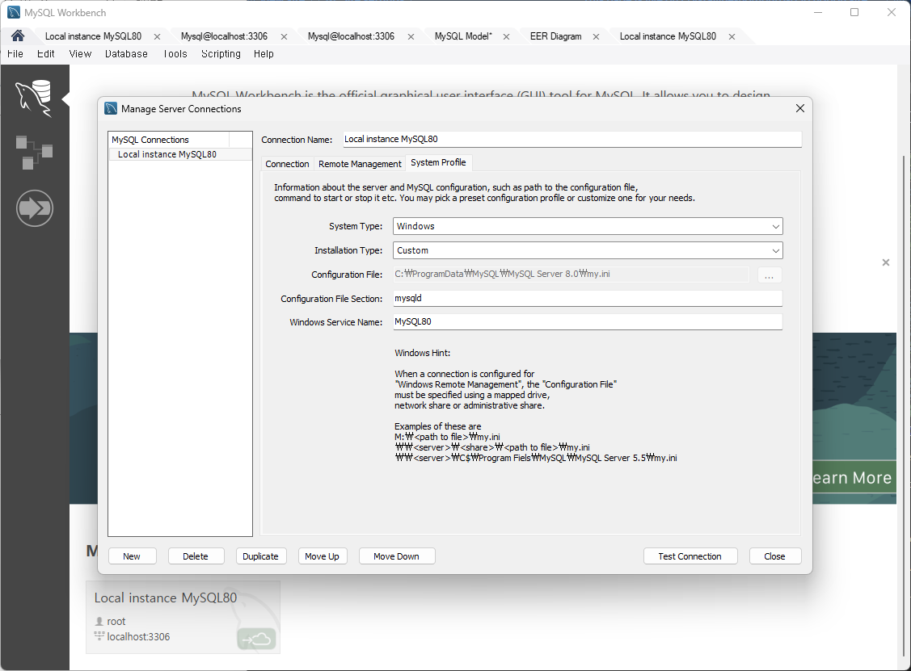Viewport: 911px width, 671px height.
Task: Switch to the first Local instance MySQL80 tab
Action: click(93, 36)
